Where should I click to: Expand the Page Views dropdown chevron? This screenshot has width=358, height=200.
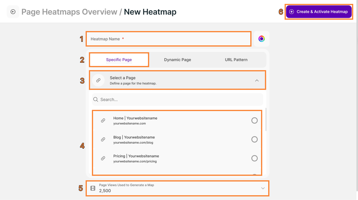click(263, 188)
